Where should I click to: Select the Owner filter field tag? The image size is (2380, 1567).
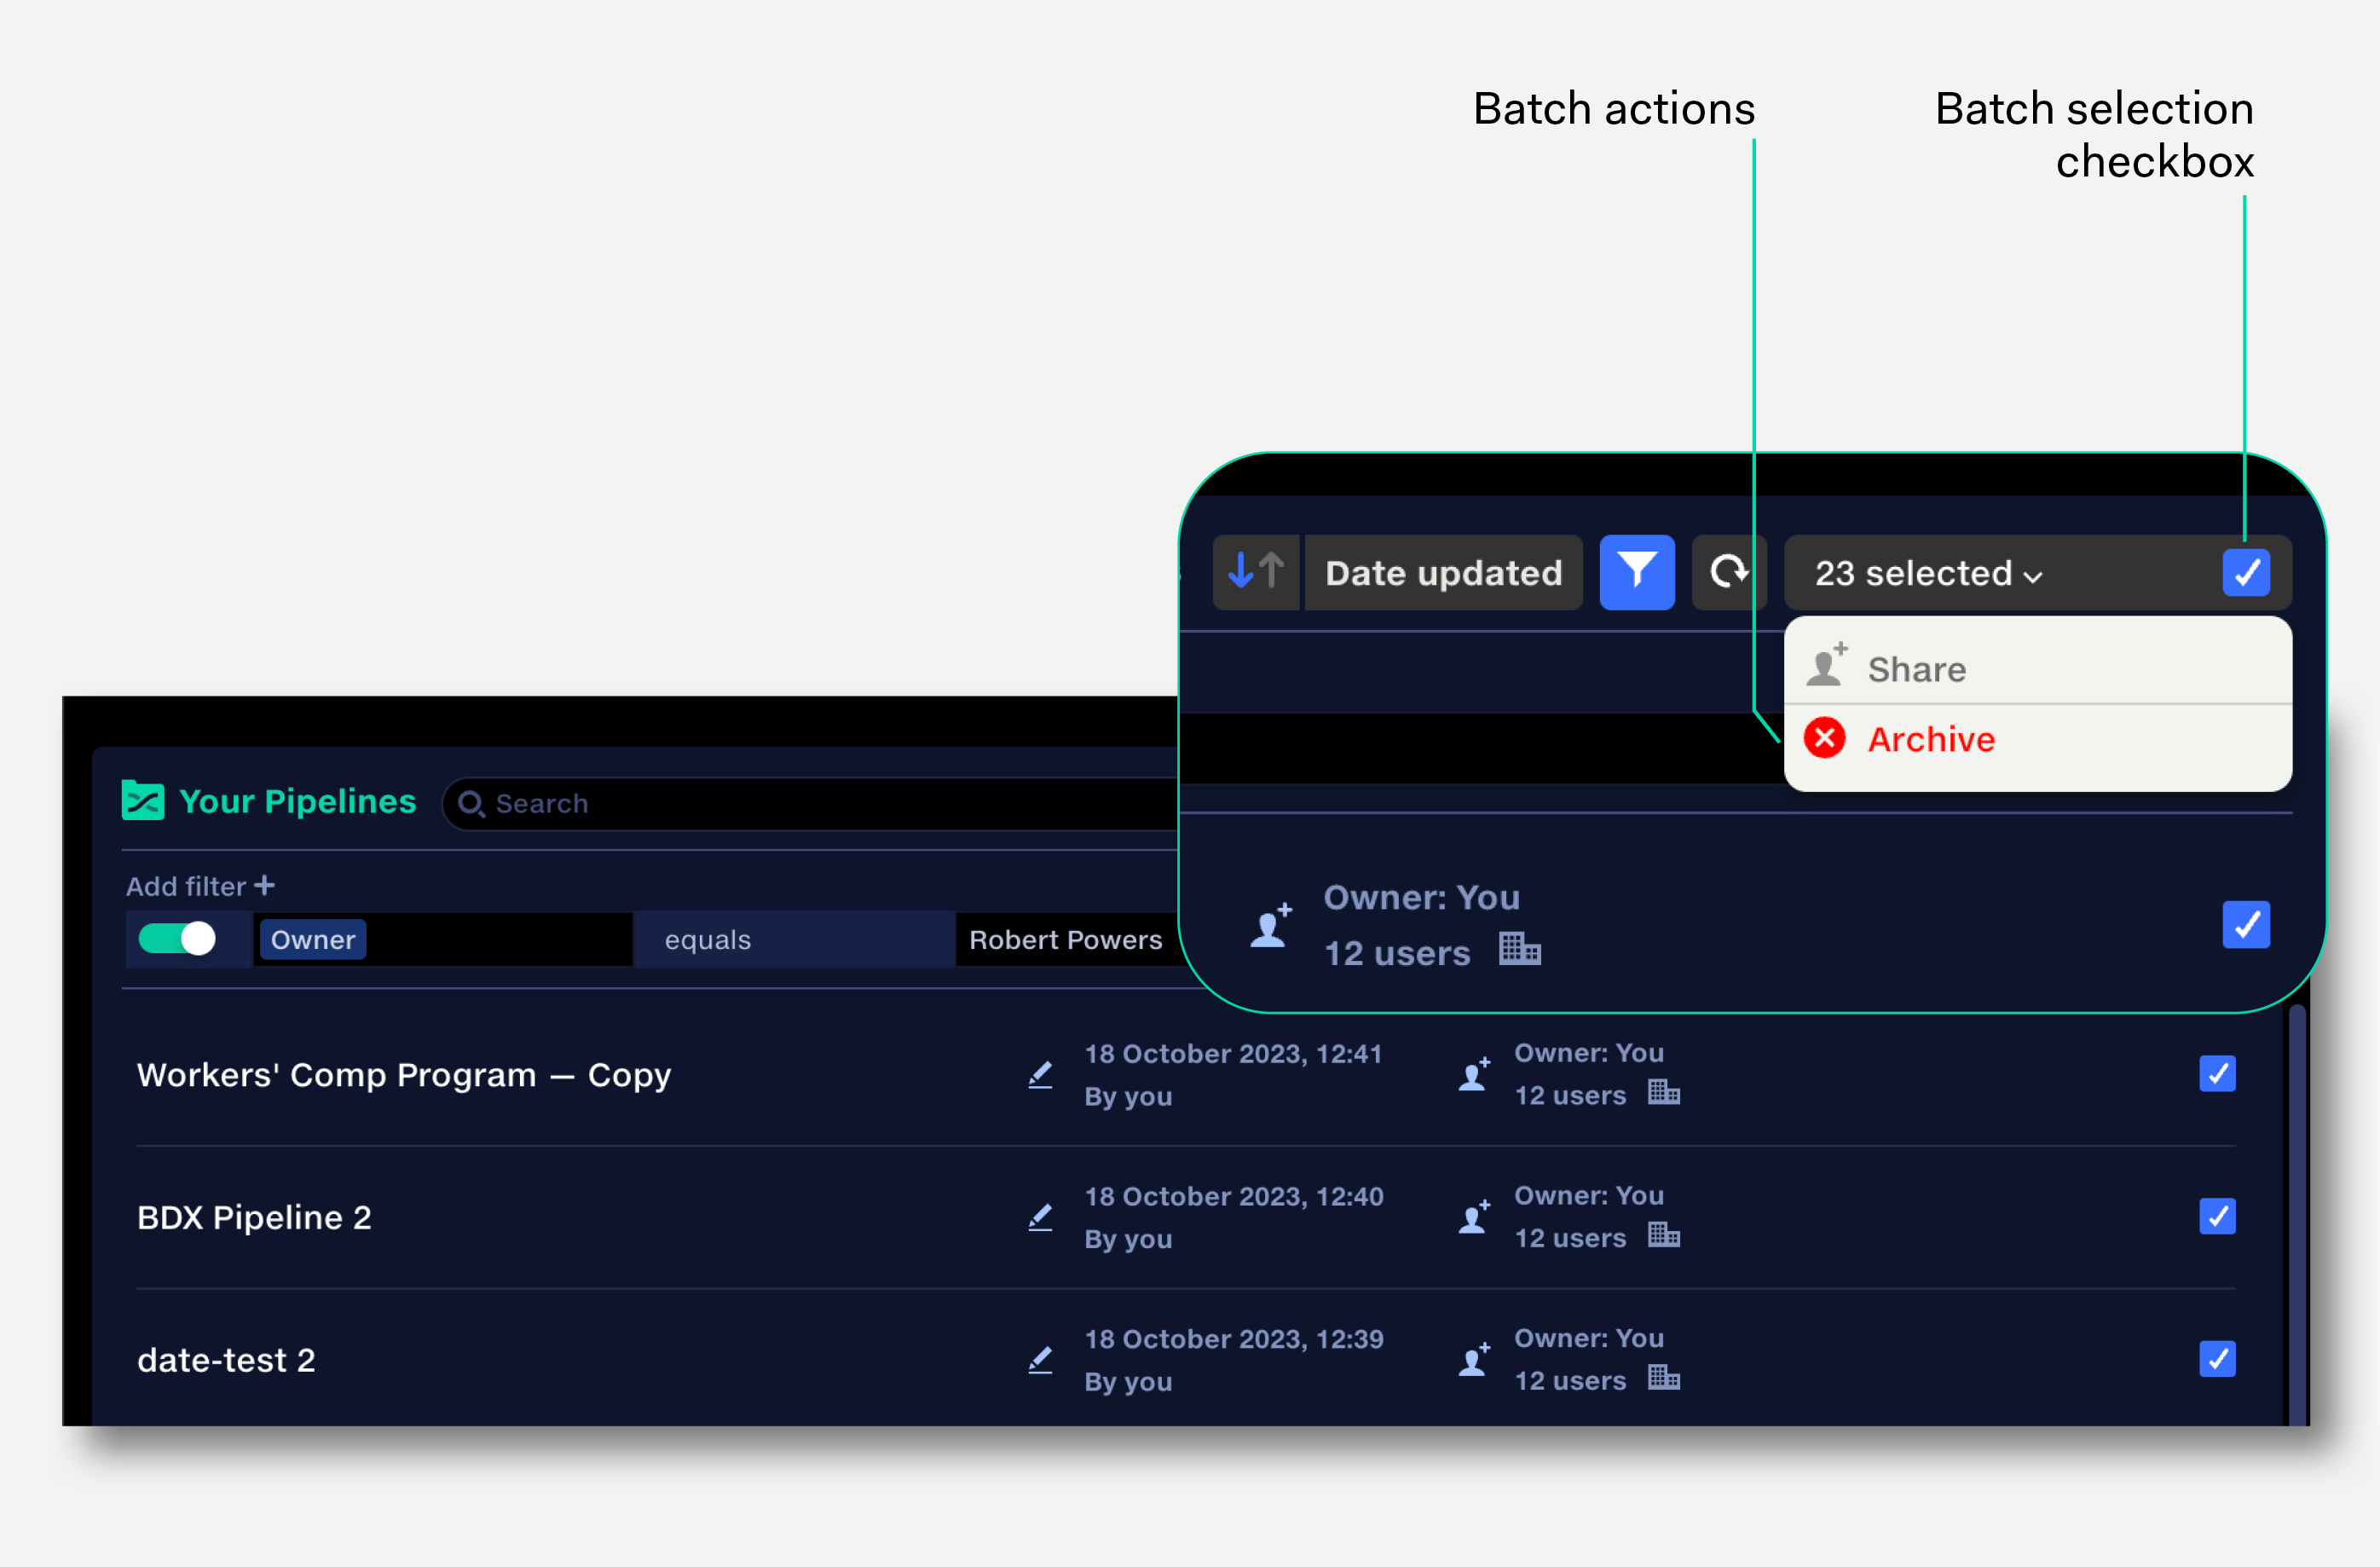313,939
